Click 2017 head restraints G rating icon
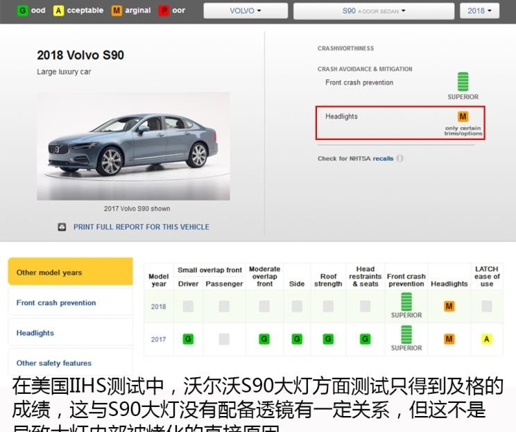 click(x=365, y=339)
